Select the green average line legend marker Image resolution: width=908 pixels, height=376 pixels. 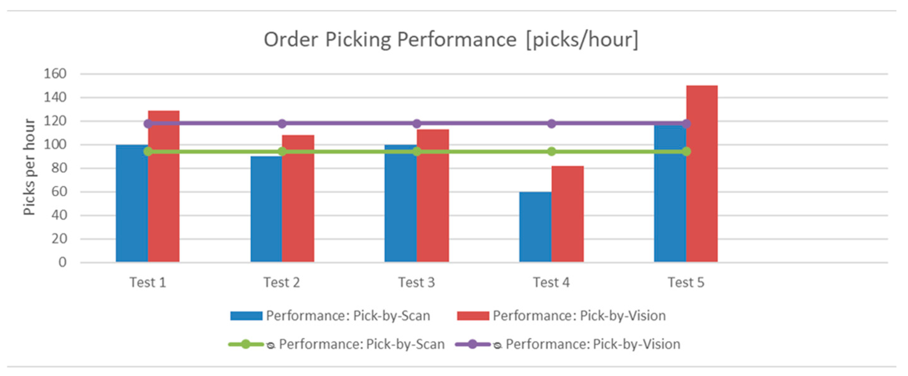coord(246,344)
